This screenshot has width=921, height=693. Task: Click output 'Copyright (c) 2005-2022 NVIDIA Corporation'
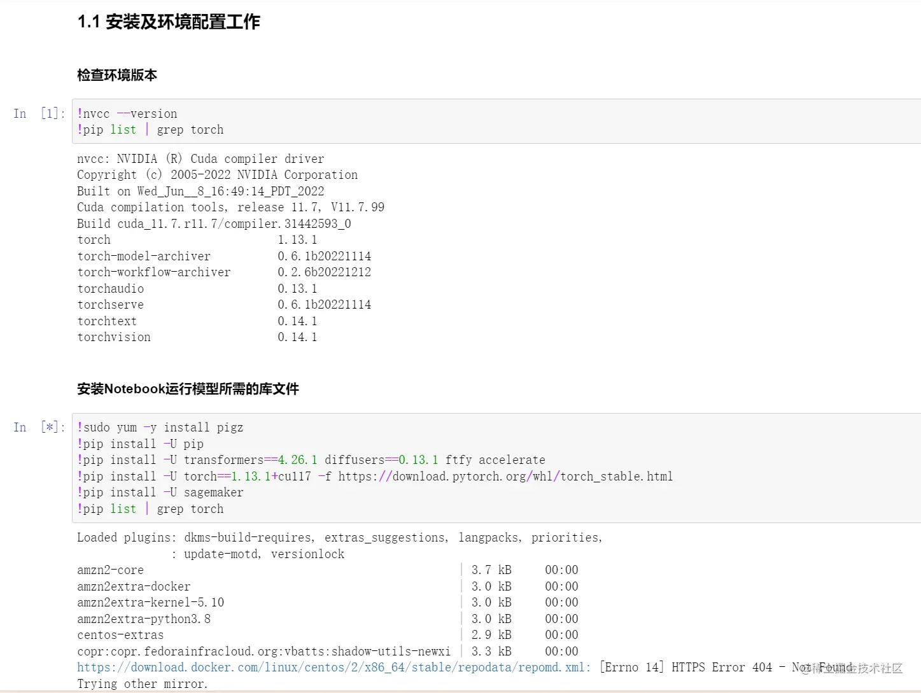tap(218, 174)
